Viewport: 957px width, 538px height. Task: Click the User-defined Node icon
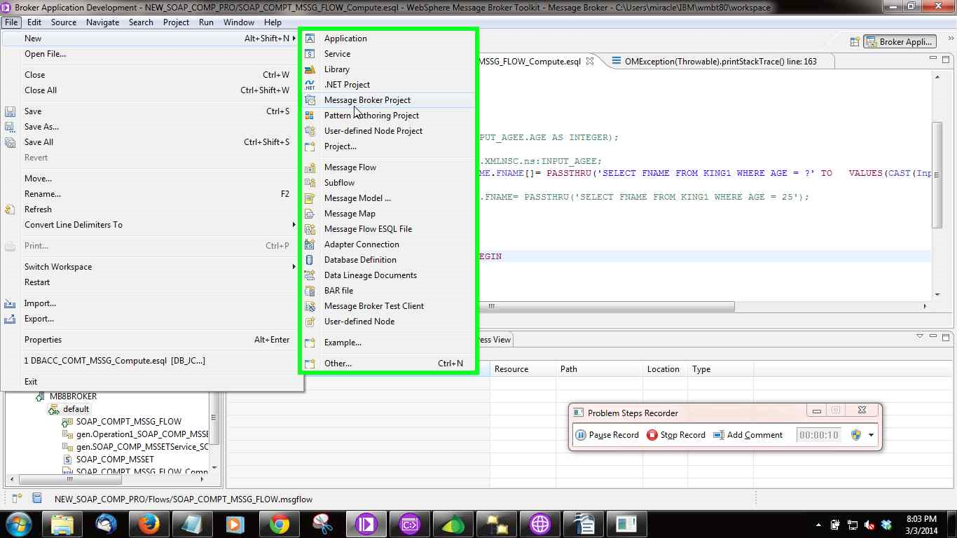coord(310,322)
